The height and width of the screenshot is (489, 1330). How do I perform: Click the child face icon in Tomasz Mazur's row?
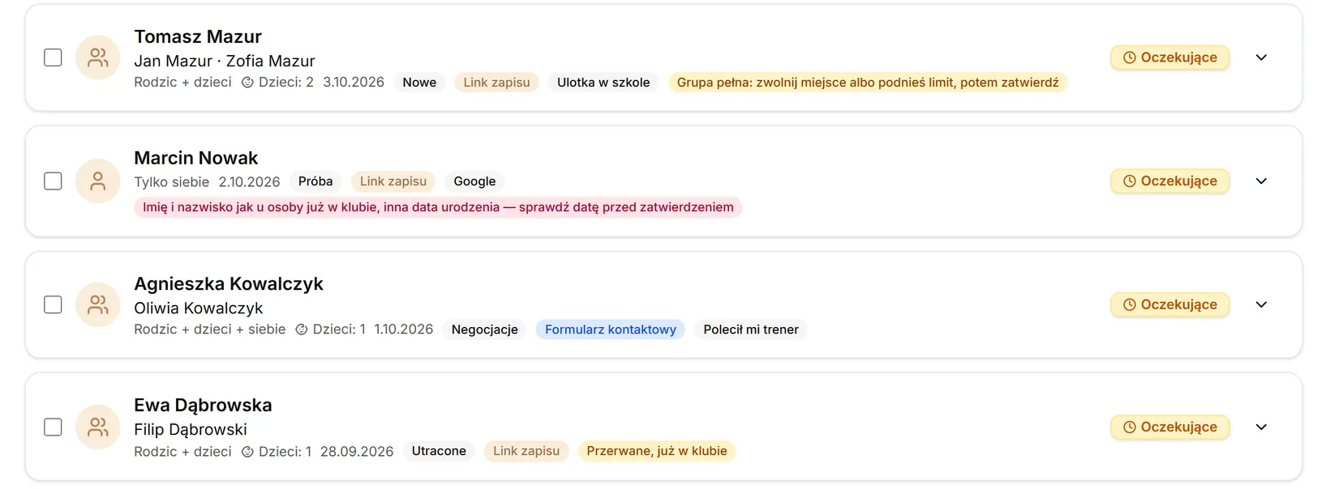tap(247, 83)
